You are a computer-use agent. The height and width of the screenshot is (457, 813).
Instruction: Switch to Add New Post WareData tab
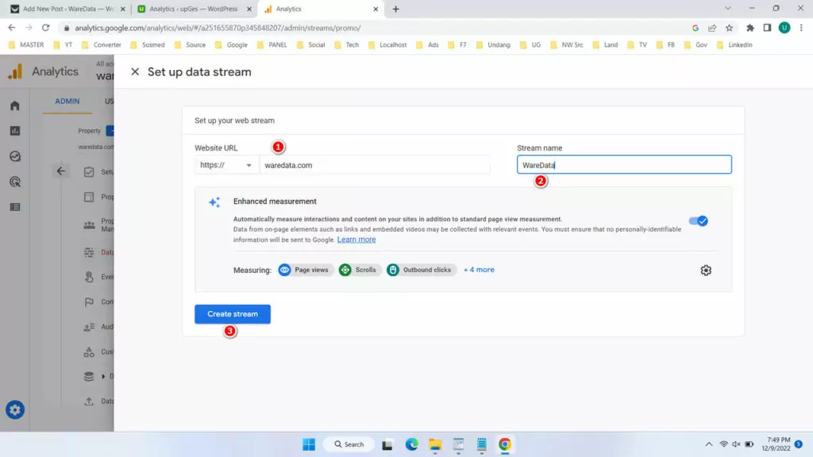[x=68, y=9]
